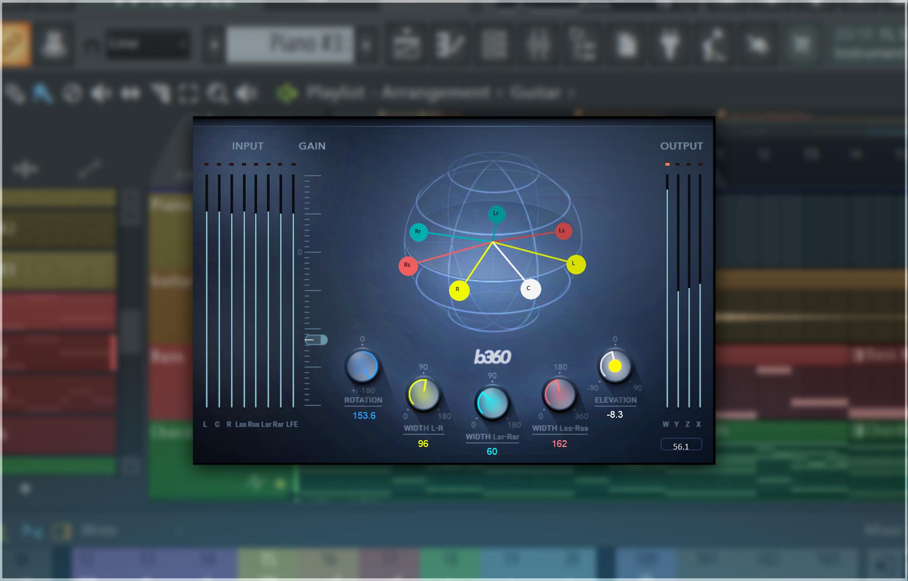Viewport: 908px width, 581px height.
Task: Select the yellow R speaker node
Action: point(459,290)
